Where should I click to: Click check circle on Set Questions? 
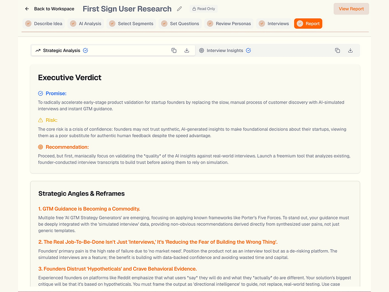[x=164, y=23]
